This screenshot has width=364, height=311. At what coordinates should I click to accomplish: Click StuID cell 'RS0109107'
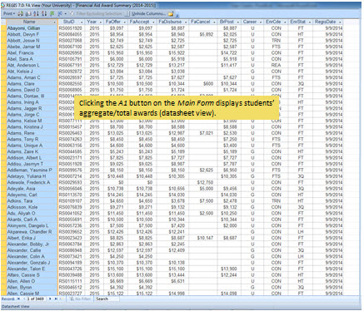click(71, 201)
